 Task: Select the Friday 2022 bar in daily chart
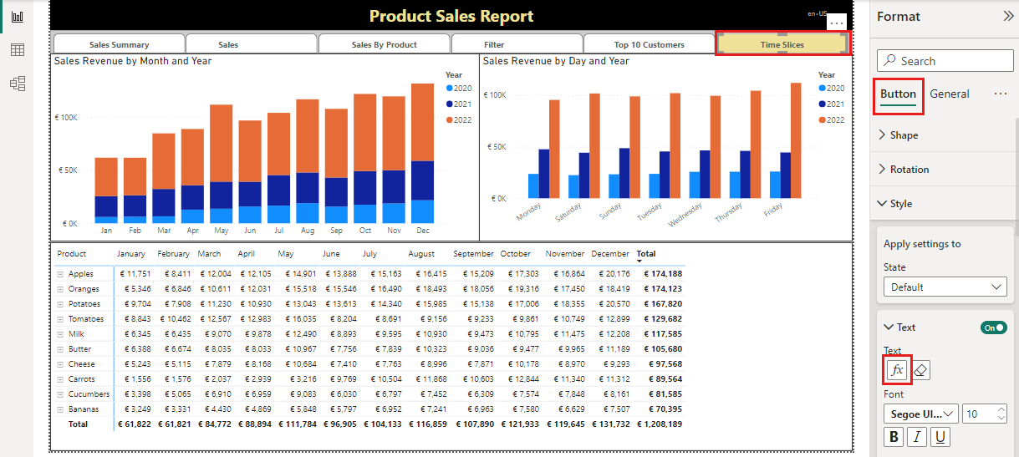click(797, 140)
